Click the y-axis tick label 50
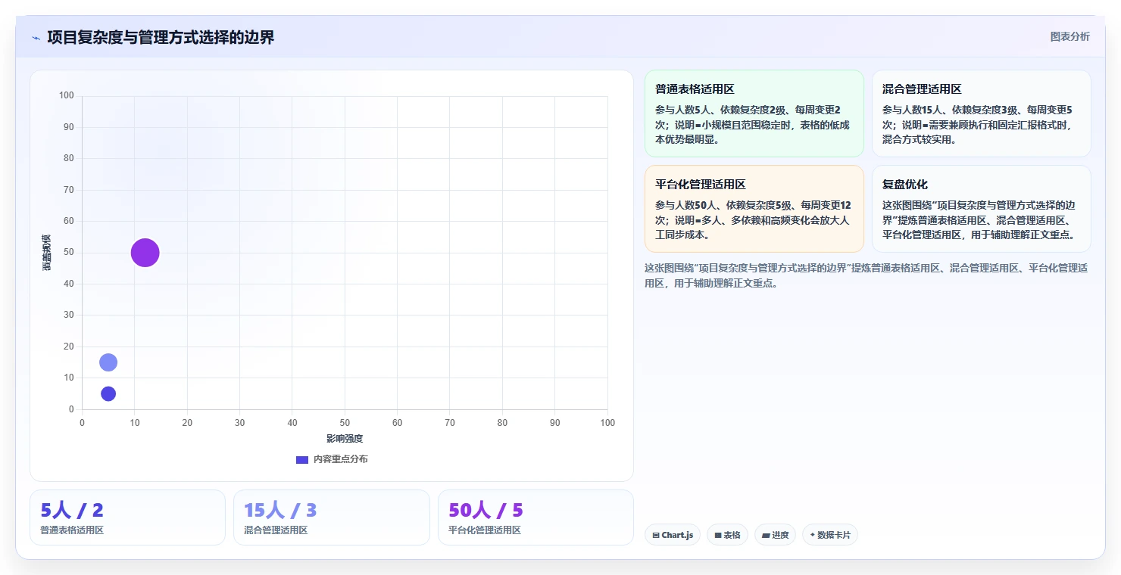This screenshot has height=575, width=1121. click(69, 252)
